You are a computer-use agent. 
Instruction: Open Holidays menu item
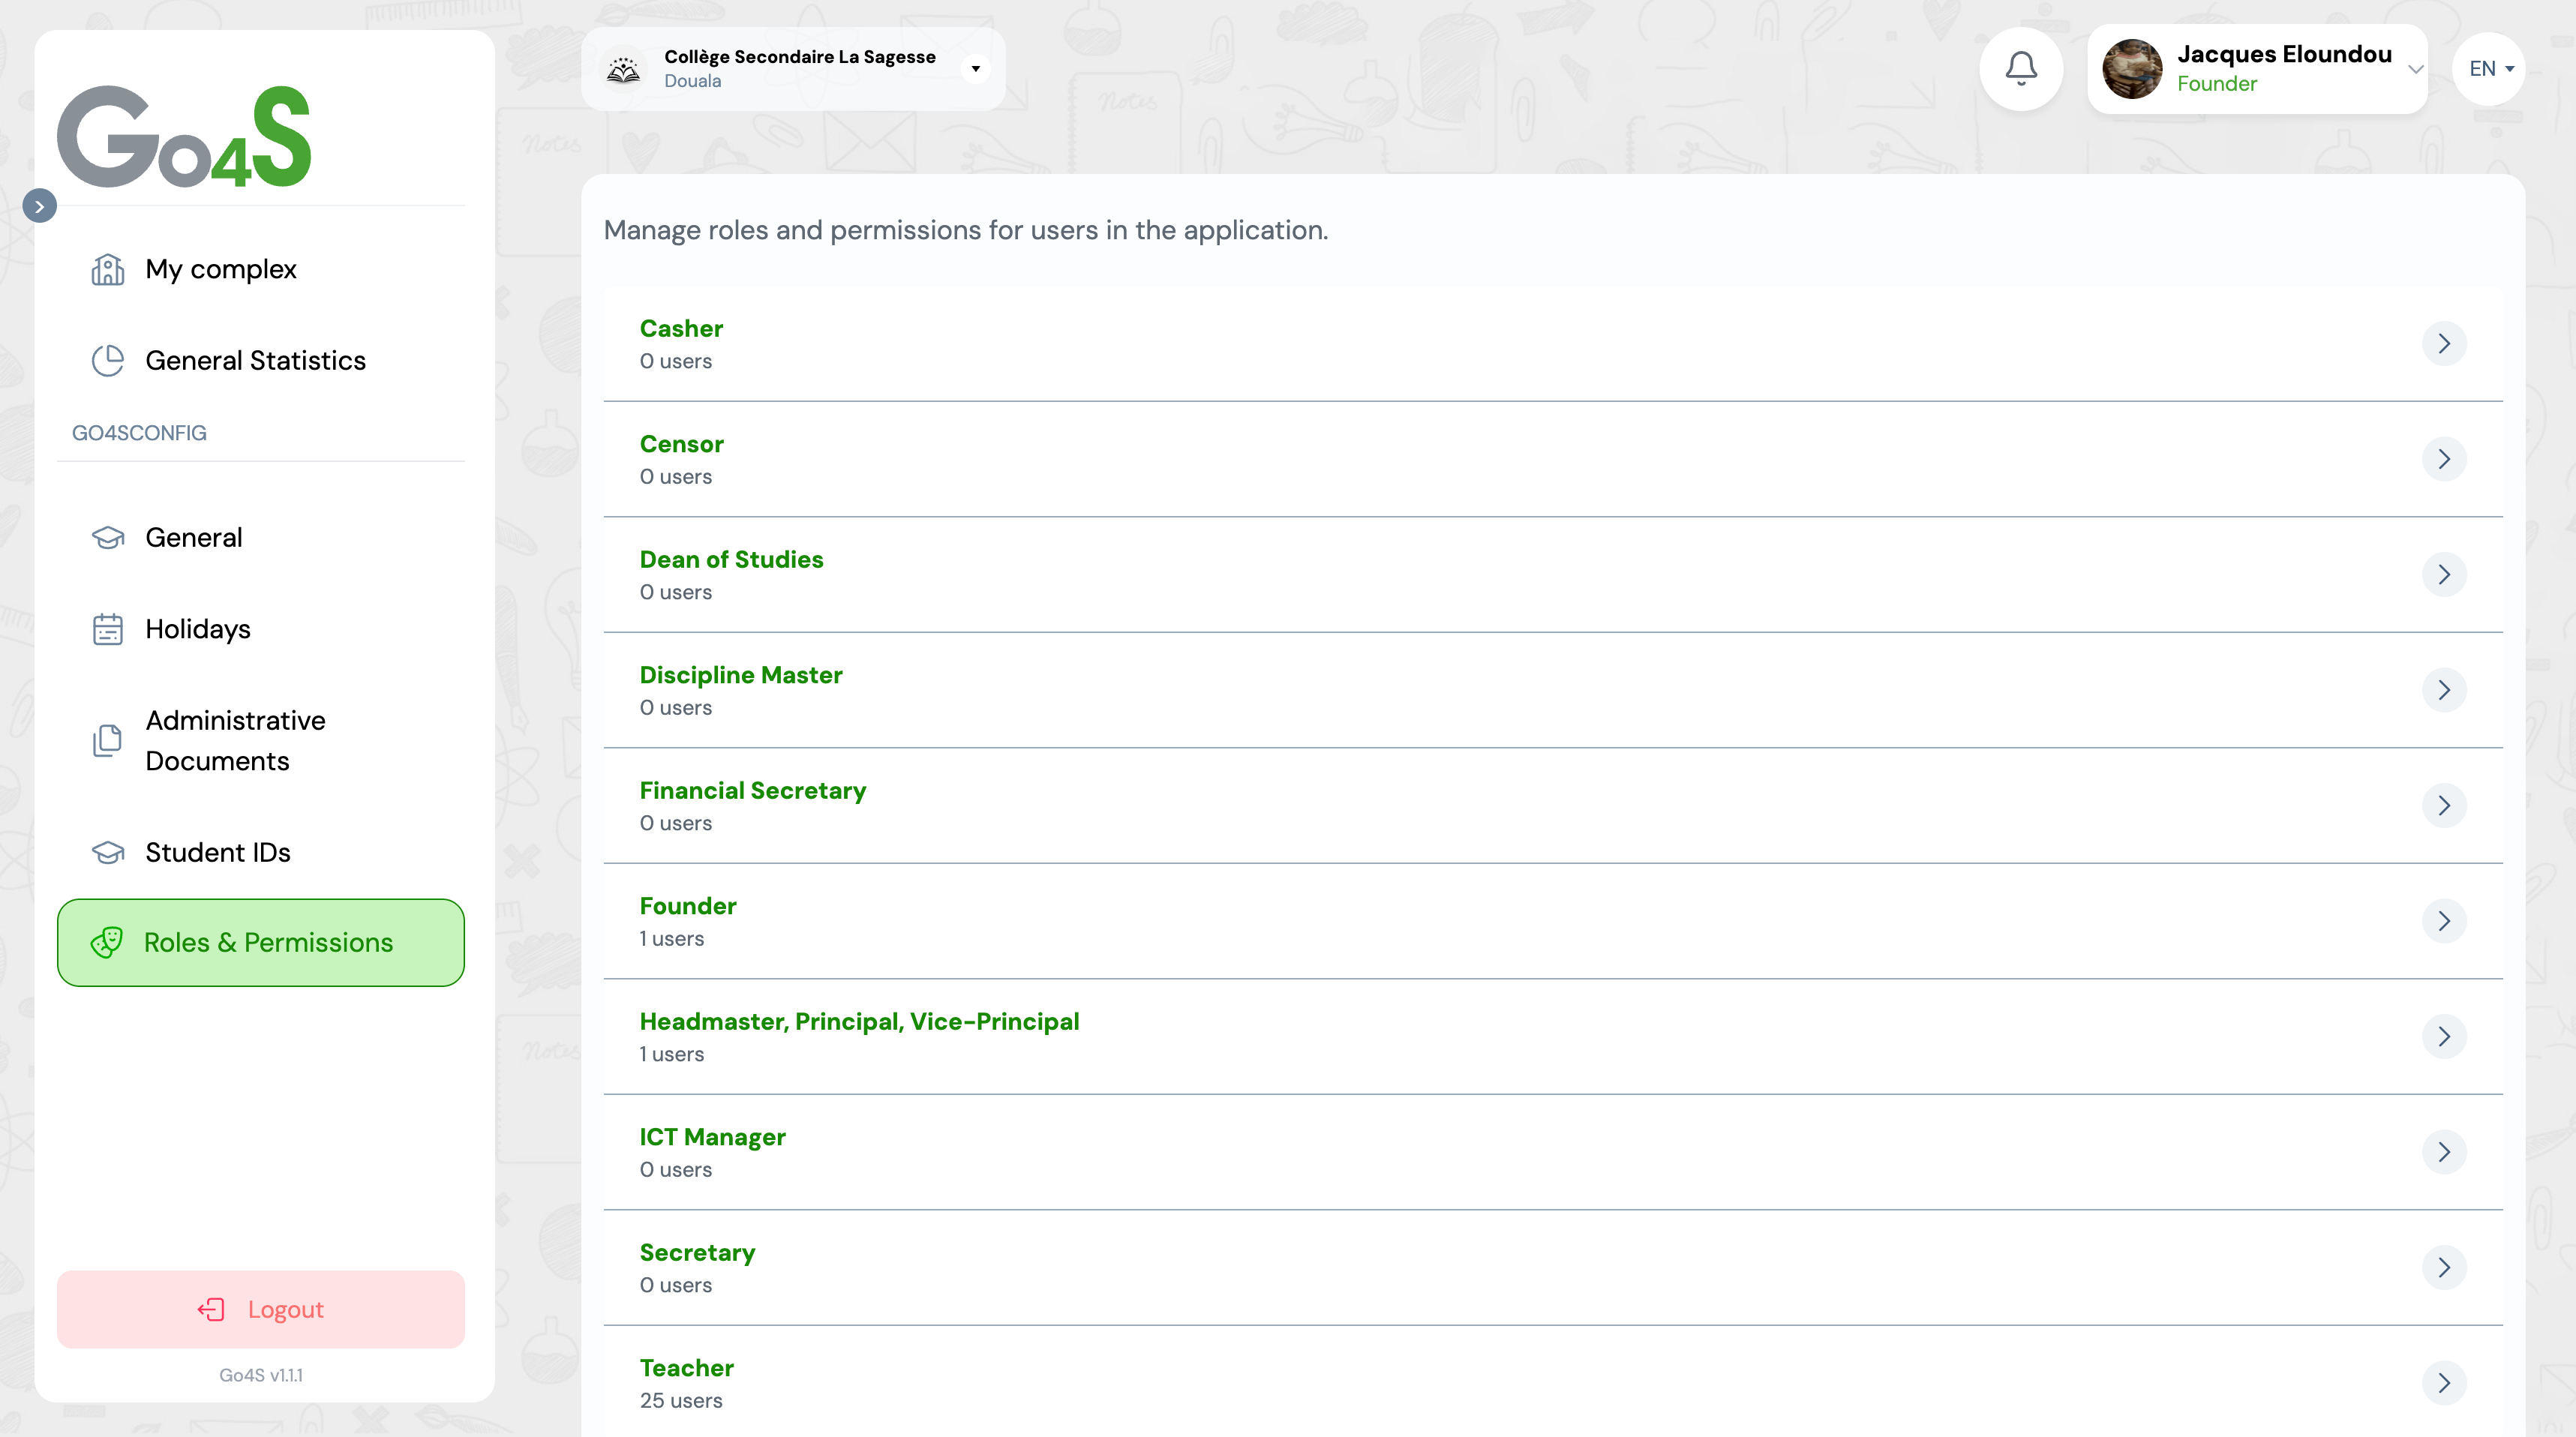click(x=198, y=629)
